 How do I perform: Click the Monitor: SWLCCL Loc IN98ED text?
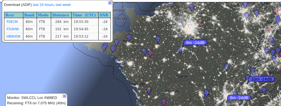[x=32, y=98]
